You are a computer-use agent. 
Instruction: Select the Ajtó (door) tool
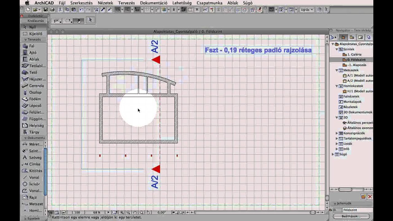(33, 52)
